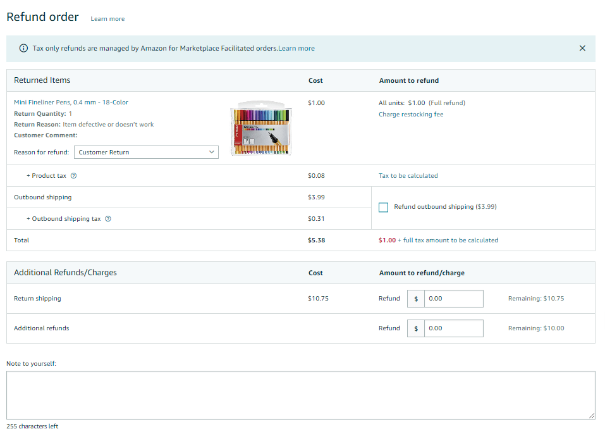Click the 'Returned Items' section heading
Viewport: 605px width, 448px height.
pos(42,80)
